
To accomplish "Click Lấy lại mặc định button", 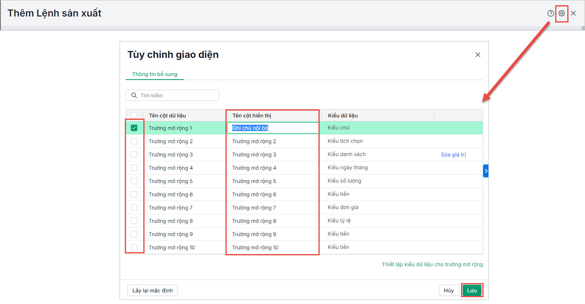I will point(153,290).
